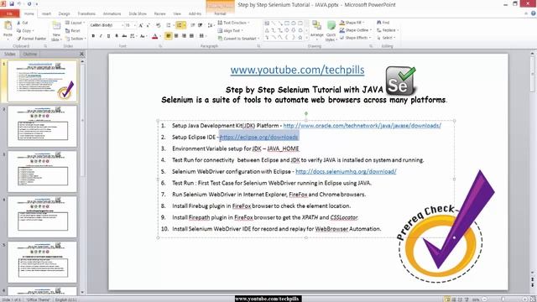Cut the selected text with scissors icon

pyautogui.click(x=23, y=23)
